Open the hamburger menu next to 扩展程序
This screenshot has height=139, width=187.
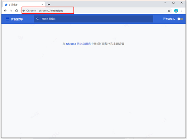pyautogui.click(x=7, y=19)
